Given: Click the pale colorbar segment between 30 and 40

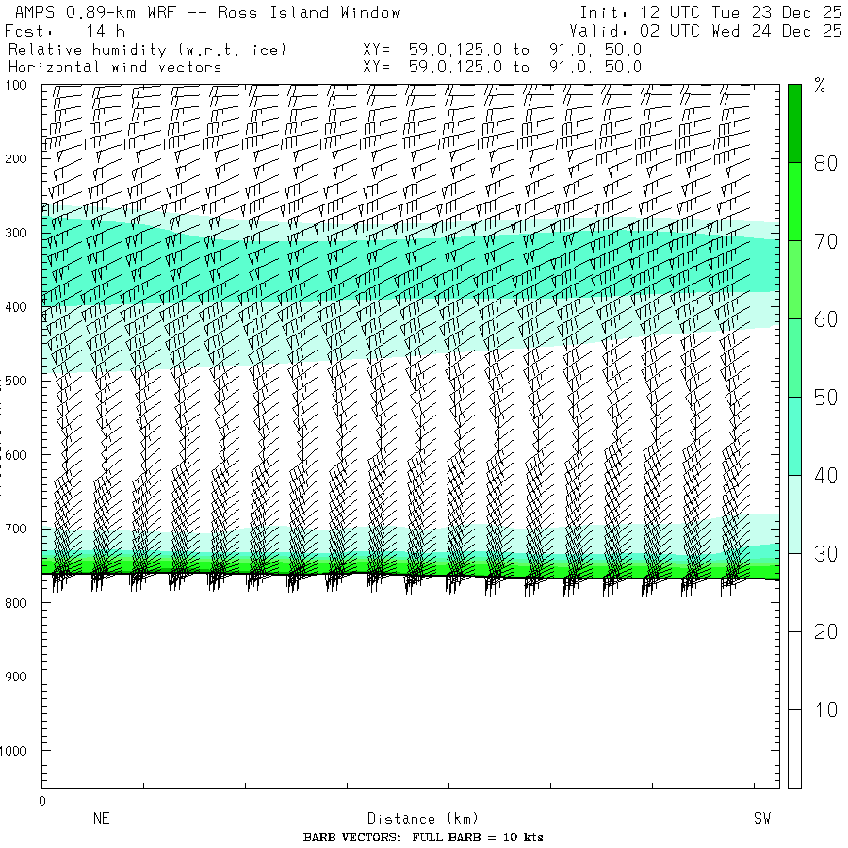Looking at the screenshot, I should pyautogui.click(x=795, y=514).
